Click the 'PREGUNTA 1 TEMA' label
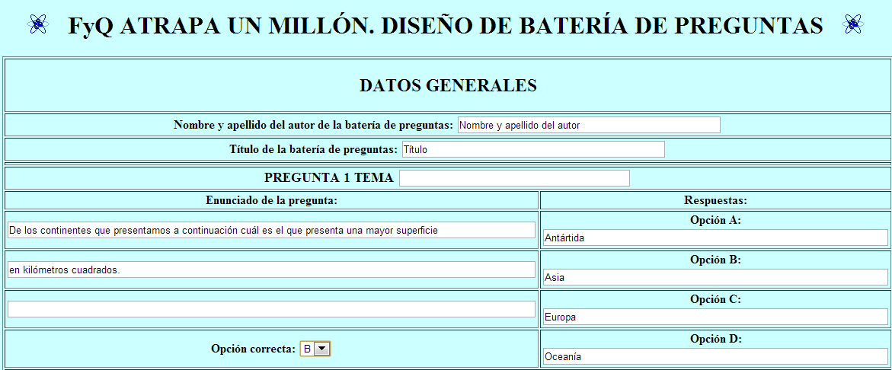 click(328, 178)
